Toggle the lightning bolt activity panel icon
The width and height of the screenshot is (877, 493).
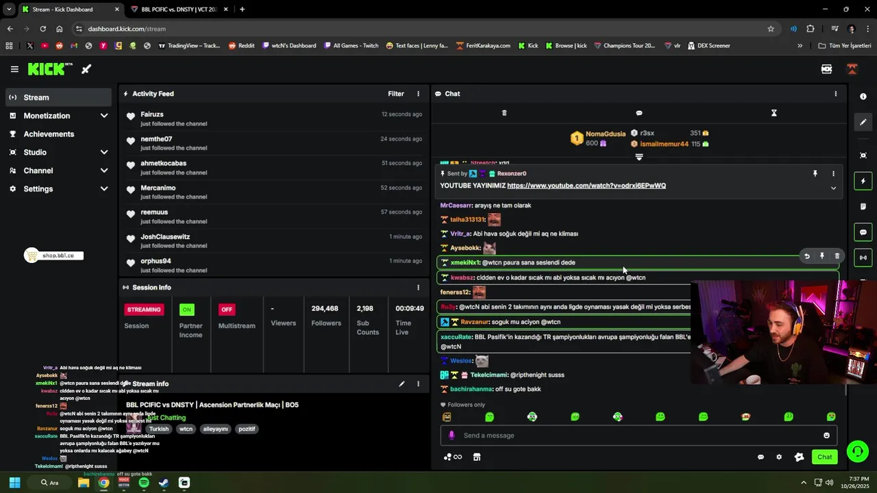(x=863, y=181)
